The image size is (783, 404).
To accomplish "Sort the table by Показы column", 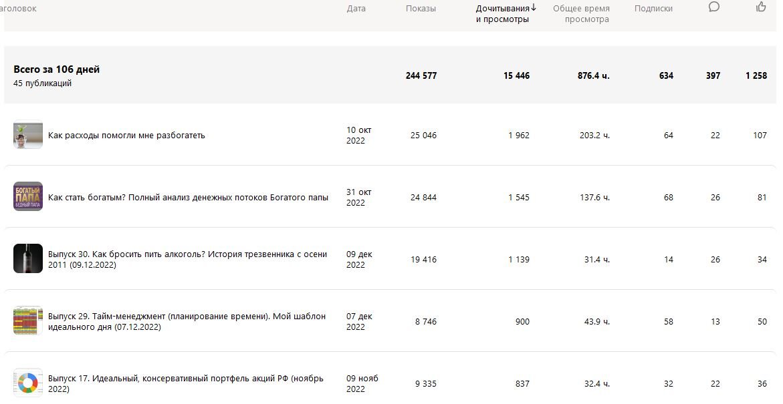I will coord(421,9).
